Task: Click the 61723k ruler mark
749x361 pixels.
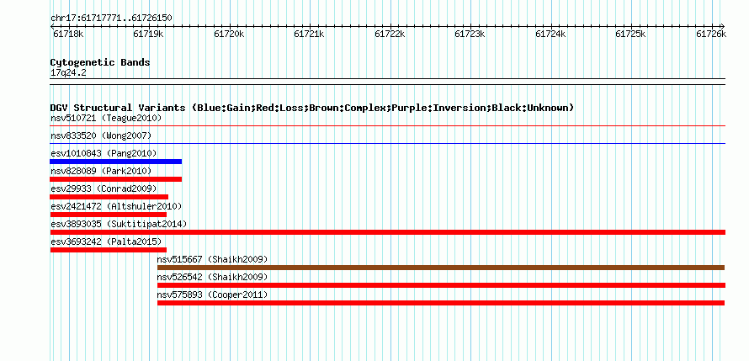Action: point(470,34)
